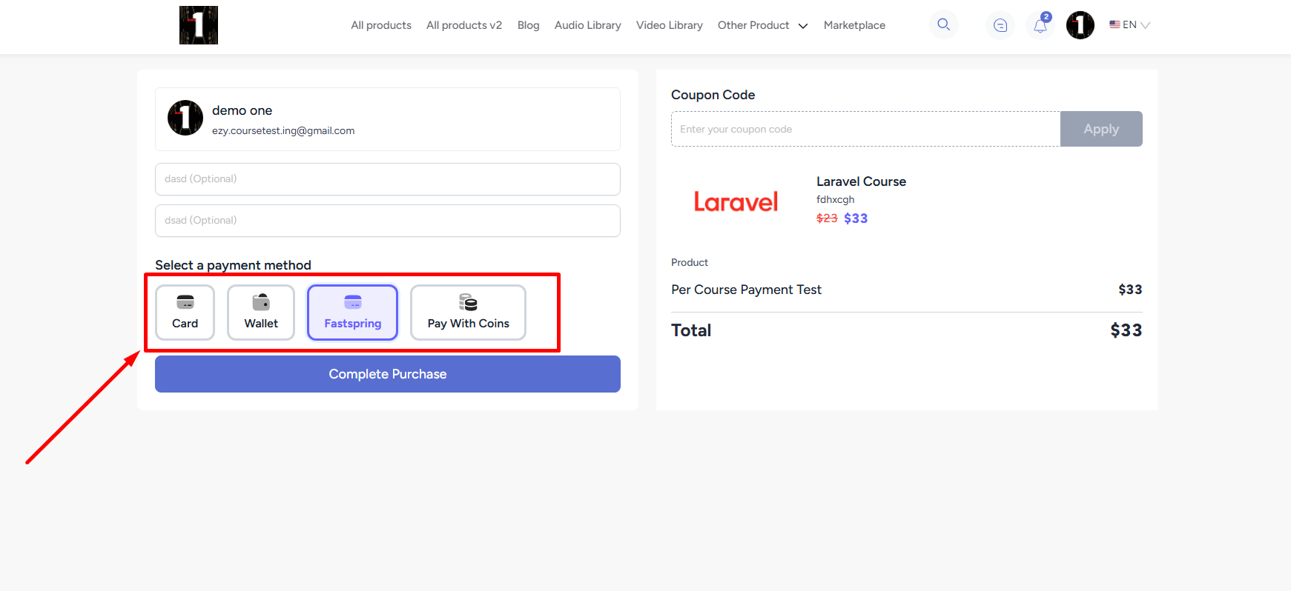Click the Apply coupon button
This screenshot has height=591, width=1291.
pyautogui.click(x=1100, y=129)
